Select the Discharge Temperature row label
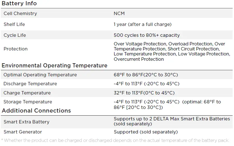This screenshot has height=146, width=234. tap(30, 84)
